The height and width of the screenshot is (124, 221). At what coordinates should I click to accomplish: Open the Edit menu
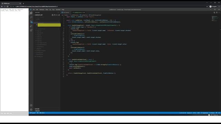37,10
